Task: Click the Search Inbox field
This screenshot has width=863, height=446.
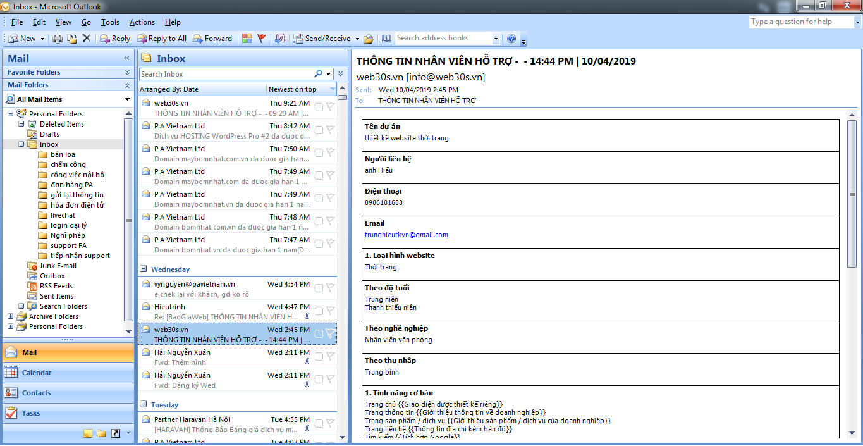Action: click(x=226, y=74)
